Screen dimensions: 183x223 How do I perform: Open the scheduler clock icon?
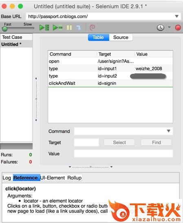tap(161, 28)
